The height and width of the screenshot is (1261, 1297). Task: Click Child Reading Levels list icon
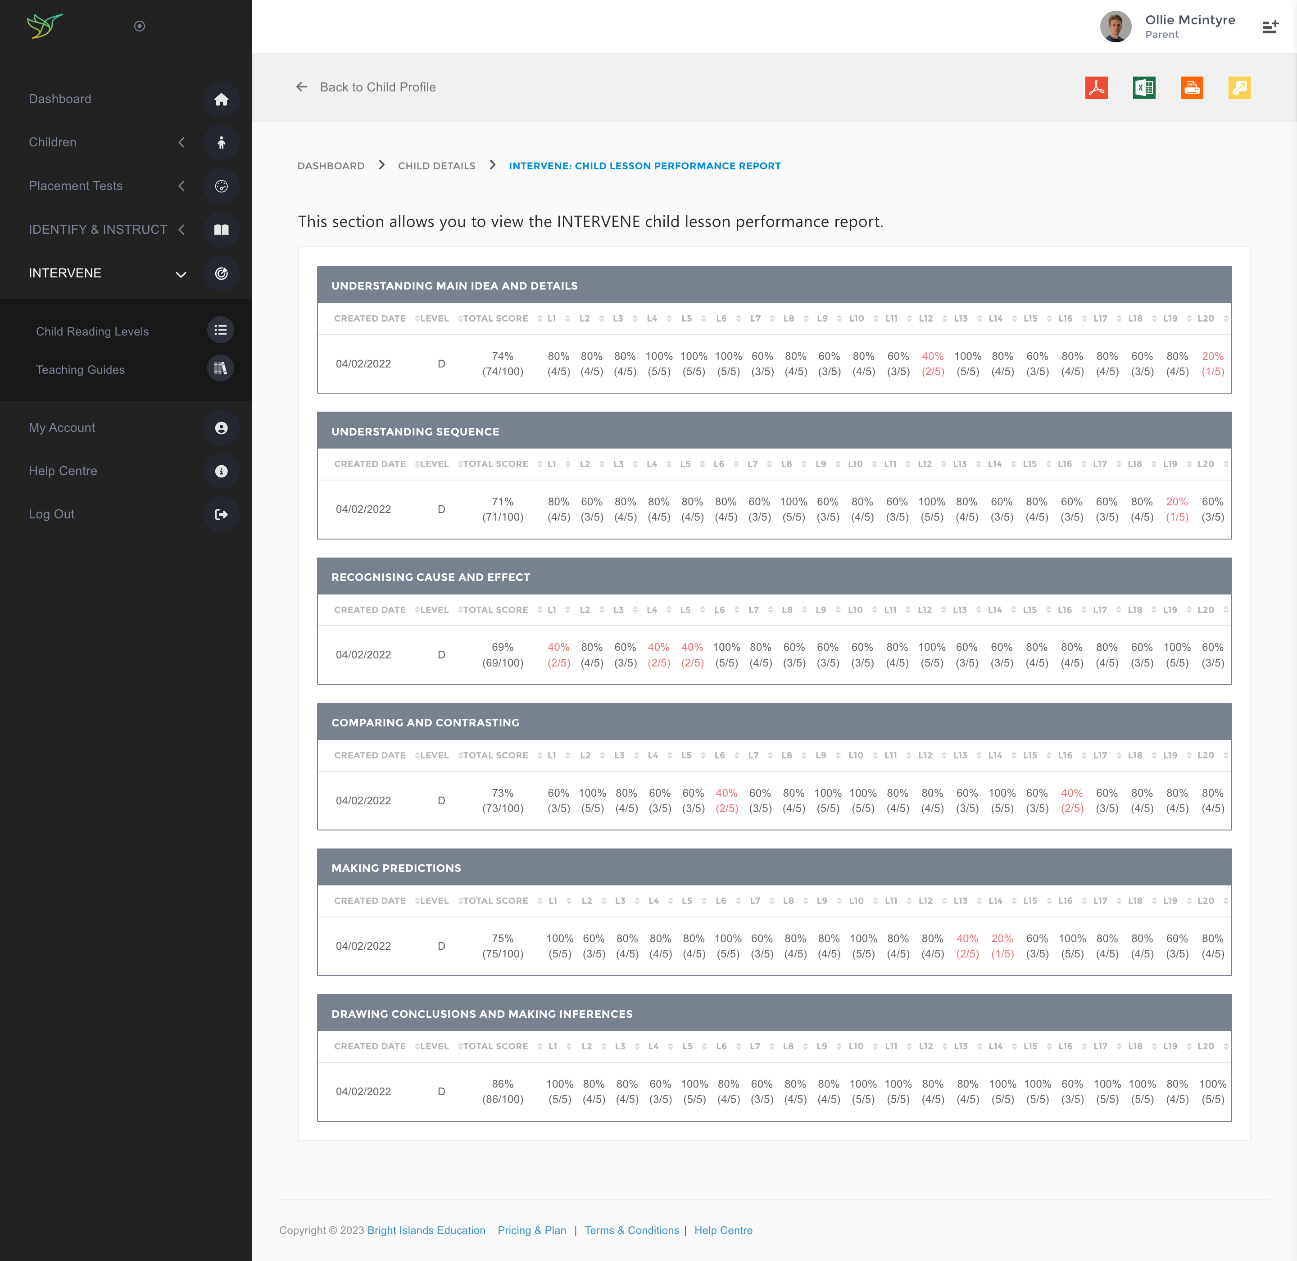point(221,331)
